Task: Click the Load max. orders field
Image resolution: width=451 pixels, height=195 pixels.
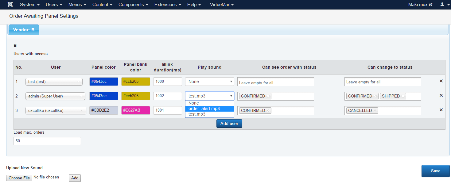Action: [47, 141]
